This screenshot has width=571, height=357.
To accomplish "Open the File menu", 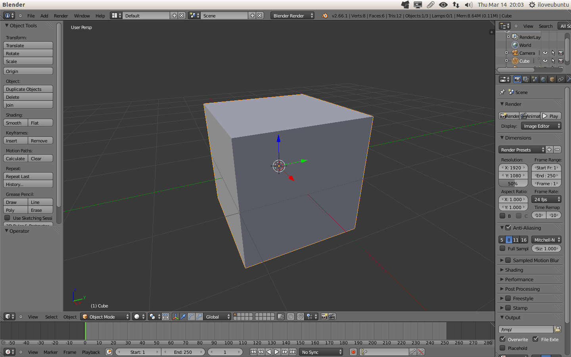I will pos(31,16).
